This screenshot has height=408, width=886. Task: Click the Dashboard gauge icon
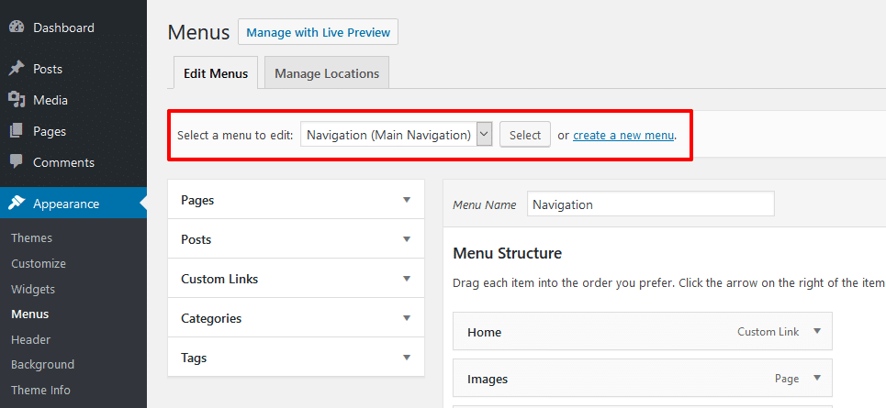click(17, 28)
